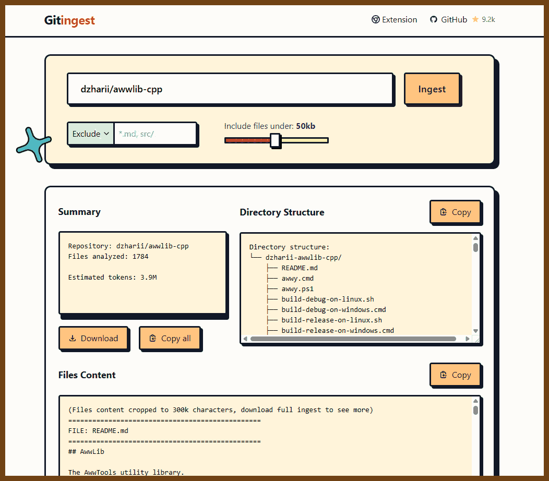
Task: Click build-release-on-windows.cmd in the tree
Action: point(338,330)
